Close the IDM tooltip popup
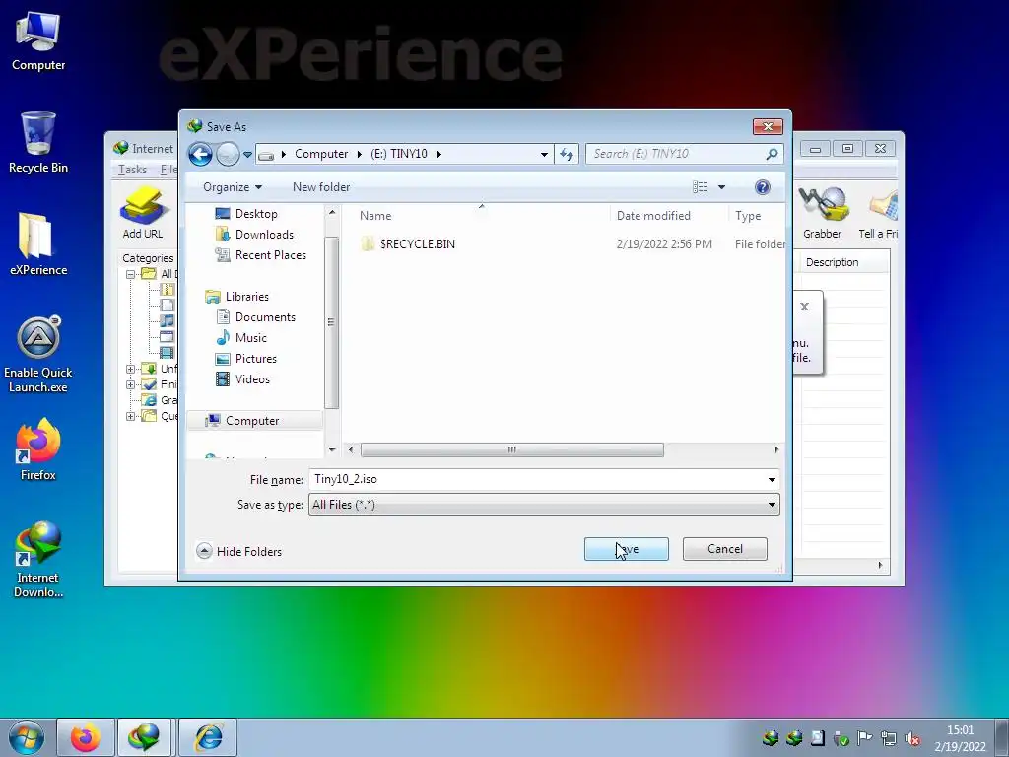 coord(804,307)
